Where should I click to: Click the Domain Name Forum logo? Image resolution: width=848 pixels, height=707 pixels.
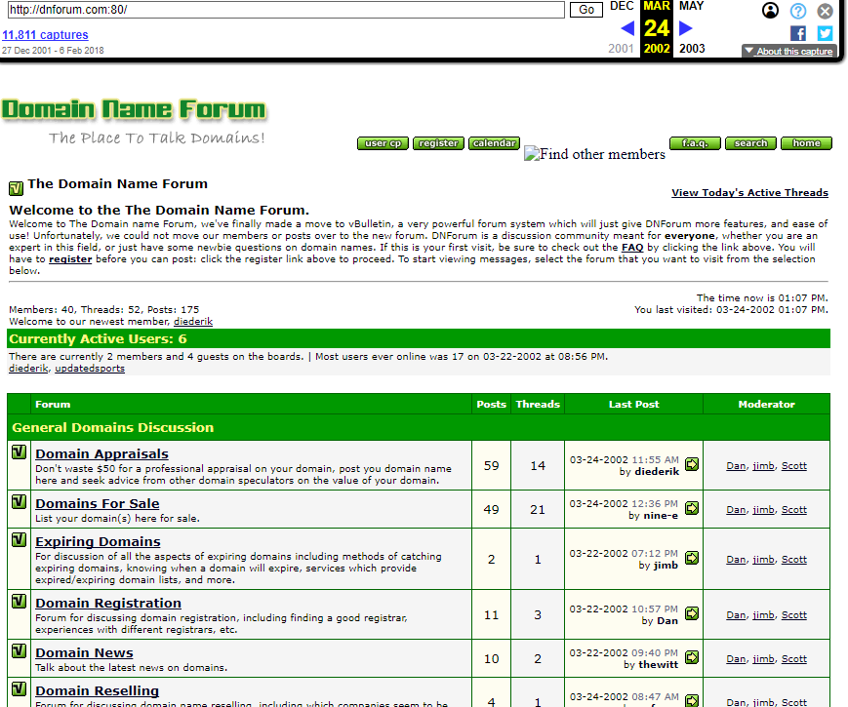(x=134, y=109)
